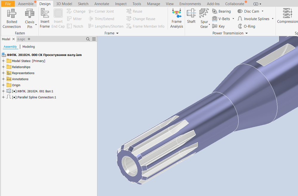Click the Change Reuse tool
Screen dimensions: 298x196
point(140,19)
